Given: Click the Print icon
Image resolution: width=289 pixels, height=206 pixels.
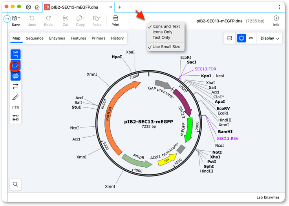Looking at the screenshot, I should point(115,18).
